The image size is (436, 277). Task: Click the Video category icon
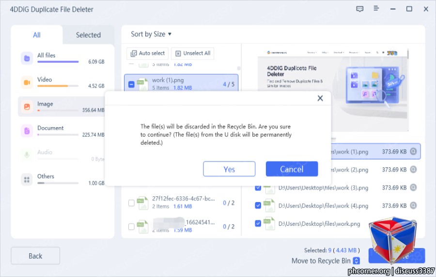coord(27,83)
